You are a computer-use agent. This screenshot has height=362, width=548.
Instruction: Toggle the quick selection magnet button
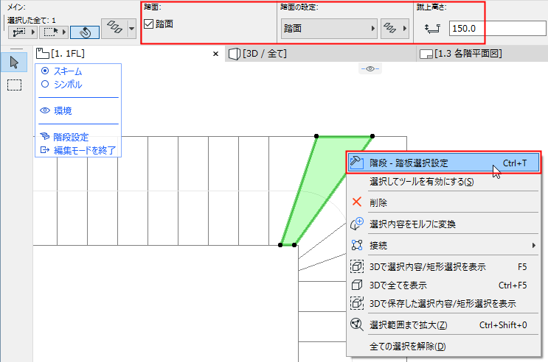[85, 32]
